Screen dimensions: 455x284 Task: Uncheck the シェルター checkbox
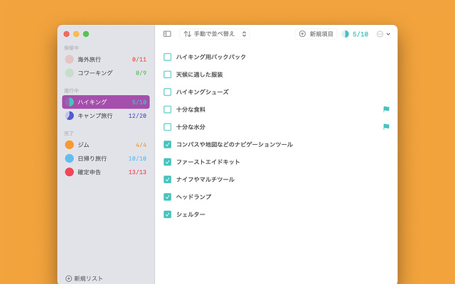pyautogui.click(x=168, y=214)
